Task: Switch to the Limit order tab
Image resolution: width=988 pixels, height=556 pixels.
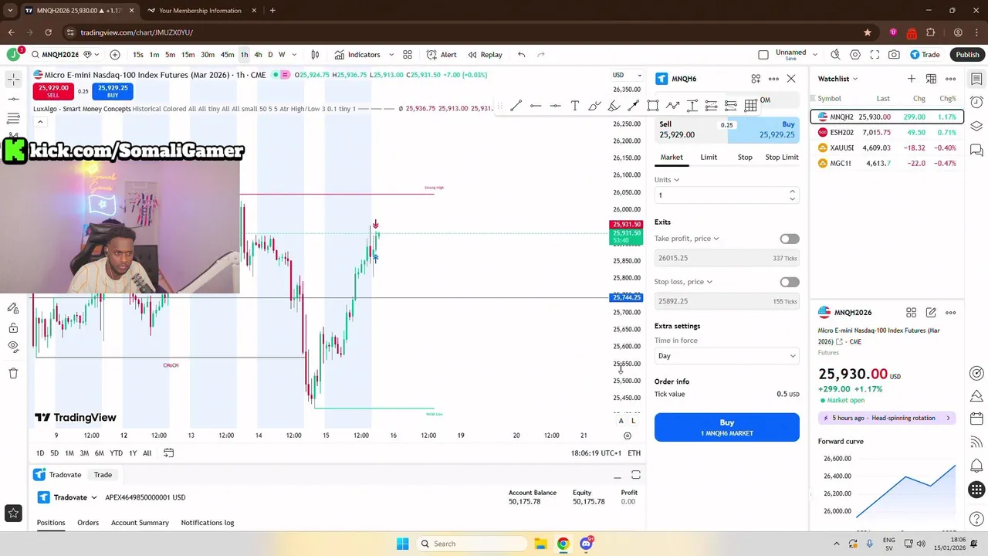Action: [x=709, y=158]
